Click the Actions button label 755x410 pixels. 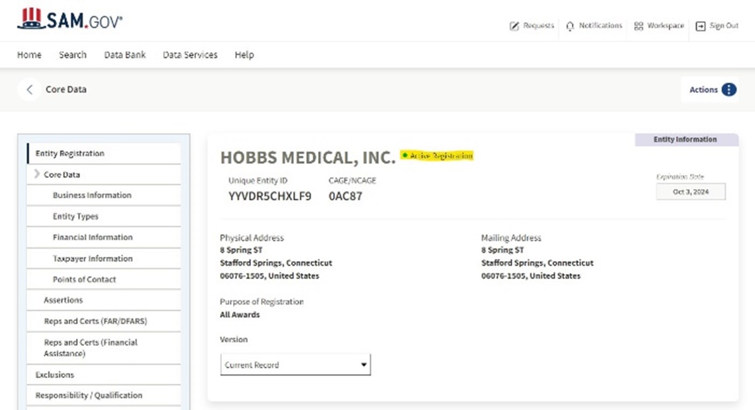(x=704, y=90)
